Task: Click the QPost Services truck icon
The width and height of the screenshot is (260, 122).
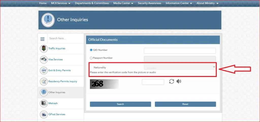Action: point(44,114)
